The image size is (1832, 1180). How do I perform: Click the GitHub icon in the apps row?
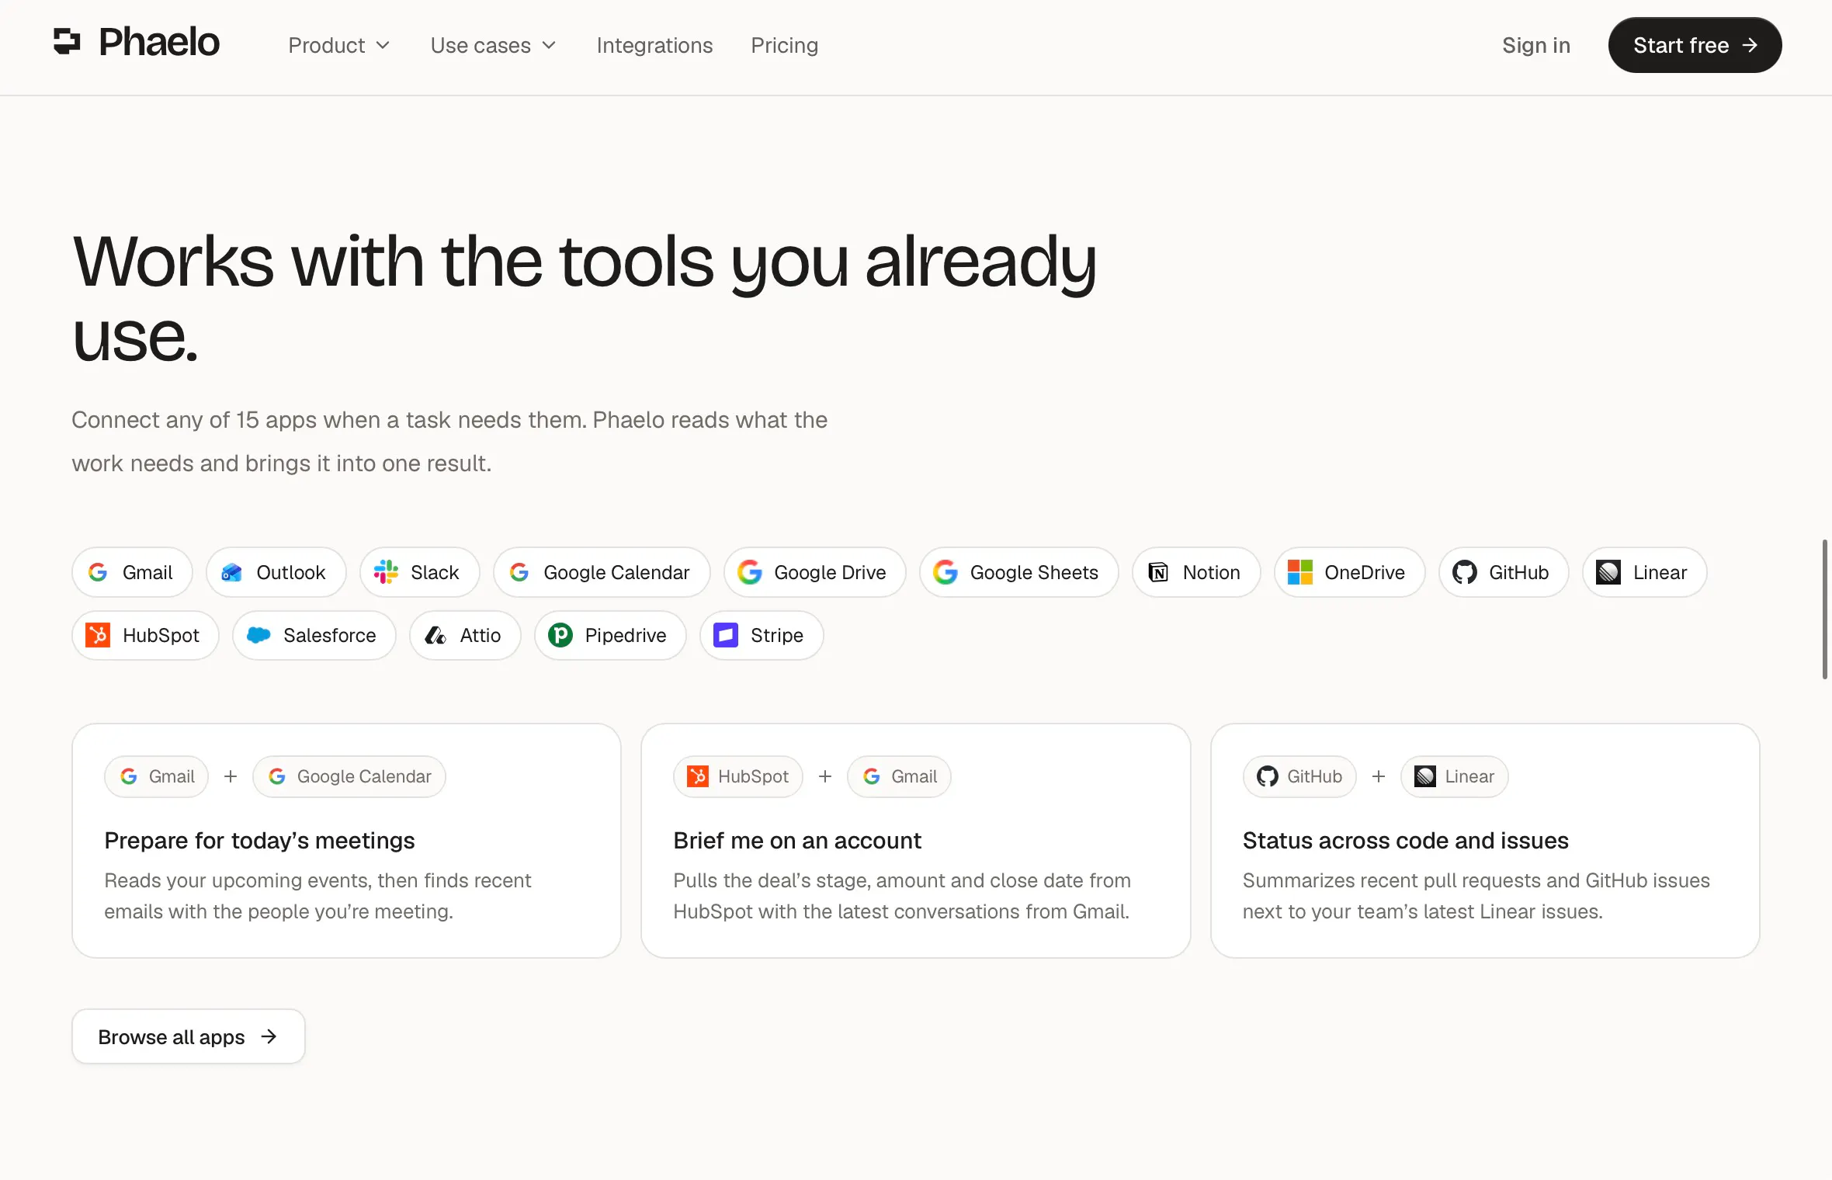1465,572
